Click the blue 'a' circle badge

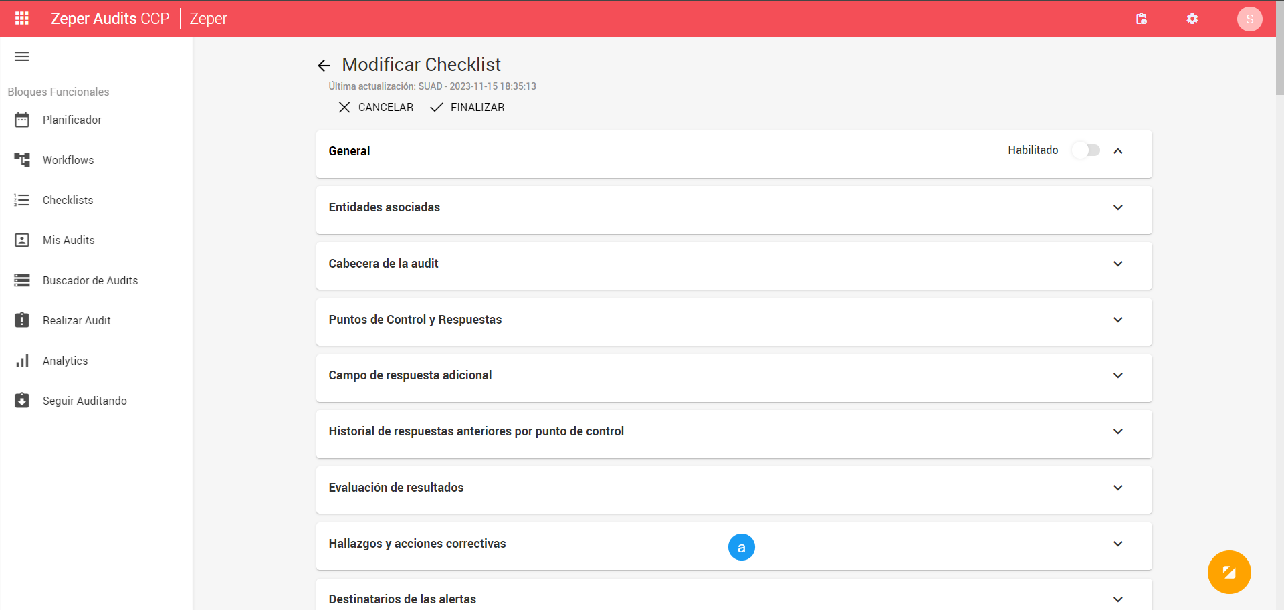tap(741, 547)
